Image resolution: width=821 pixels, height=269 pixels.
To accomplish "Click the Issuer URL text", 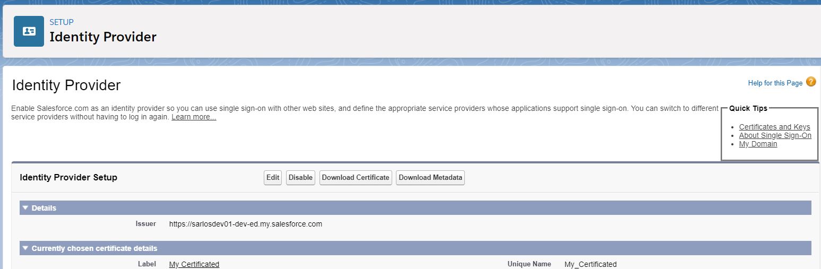I will click(245, 224).
